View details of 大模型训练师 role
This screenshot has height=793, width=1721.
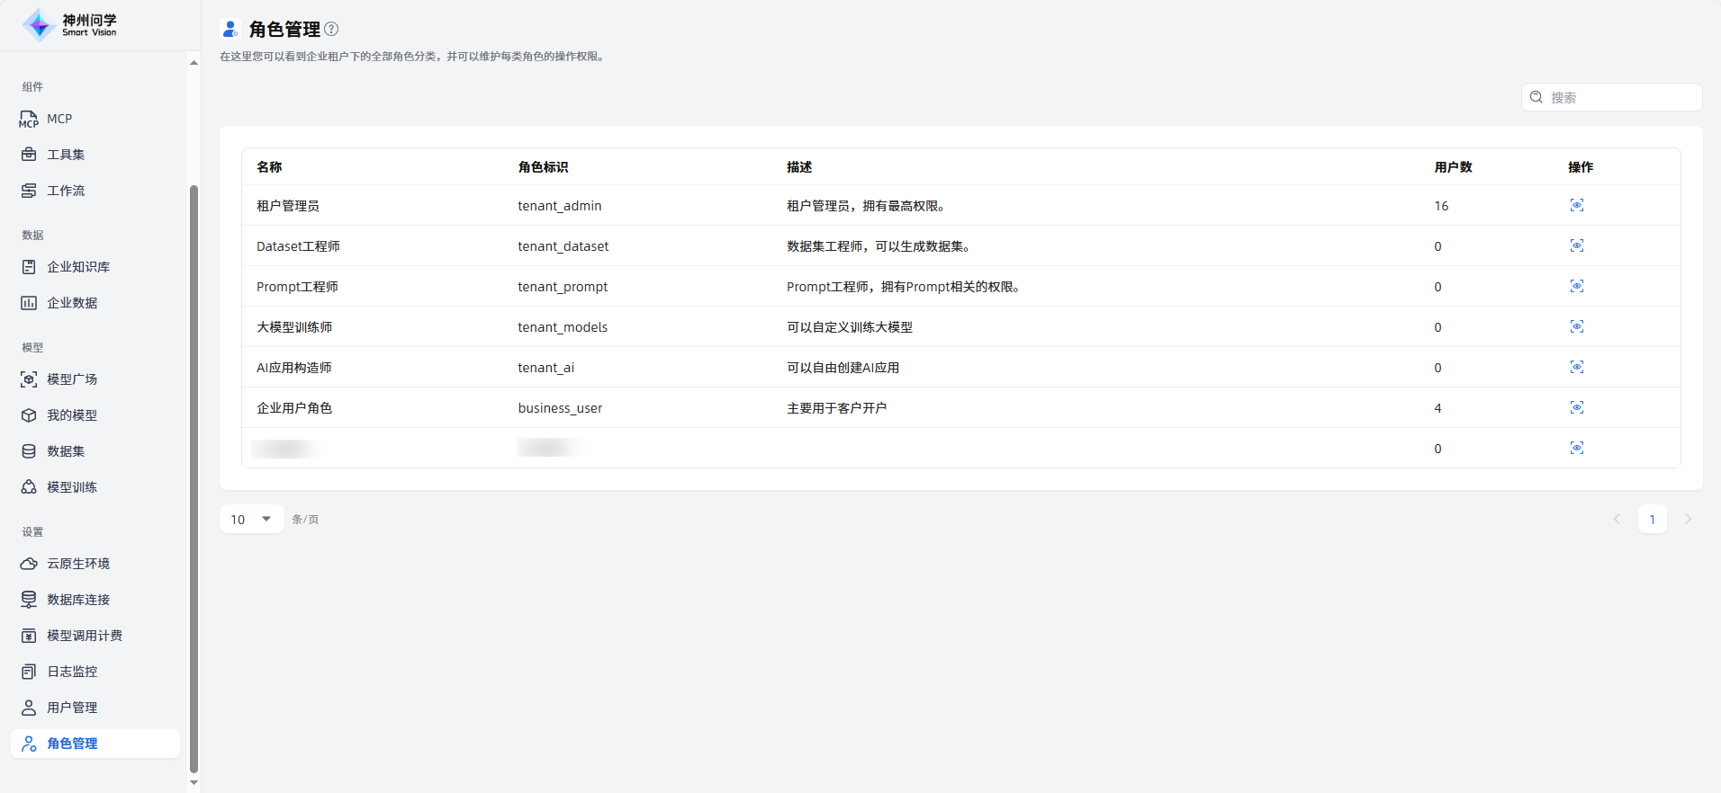click(1576, 327)
